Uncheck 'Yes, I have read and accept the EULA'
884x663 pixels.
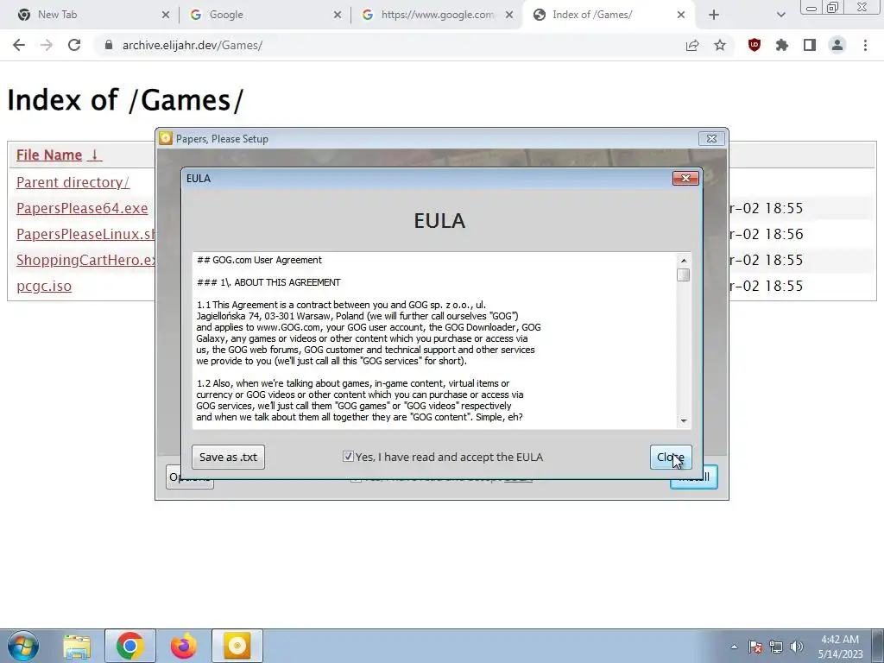click(348, 457)
